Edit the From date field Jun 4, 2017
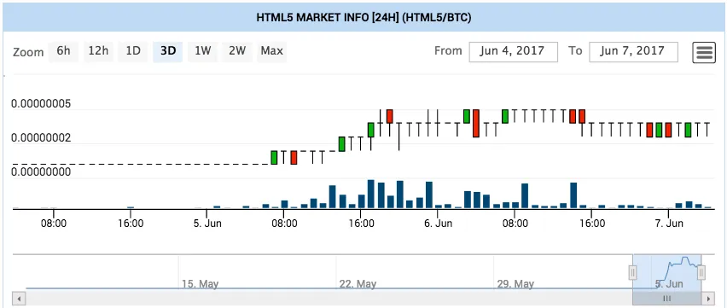 tap(514, 51)
